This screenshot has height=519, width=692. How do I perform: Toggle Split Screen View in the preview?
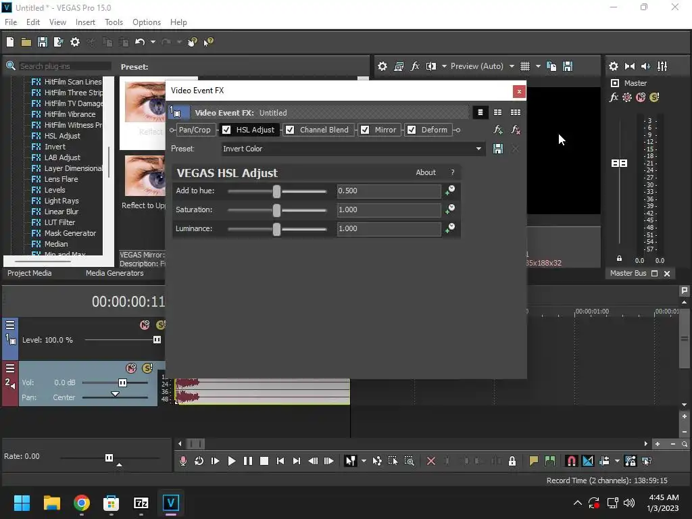pyautogui.click(x=431, y=66)
